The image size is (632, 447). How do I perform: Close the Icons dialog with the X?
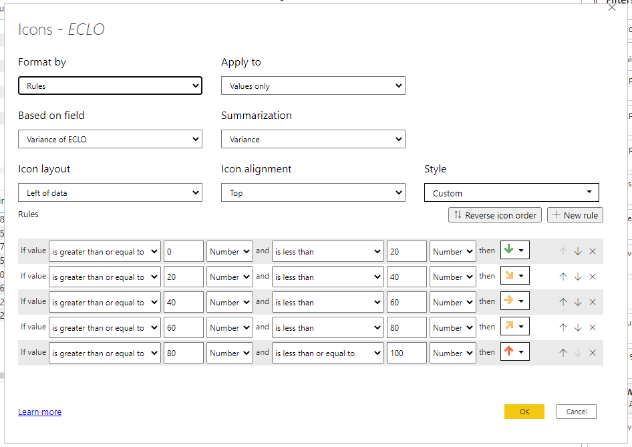click(612, 7)
